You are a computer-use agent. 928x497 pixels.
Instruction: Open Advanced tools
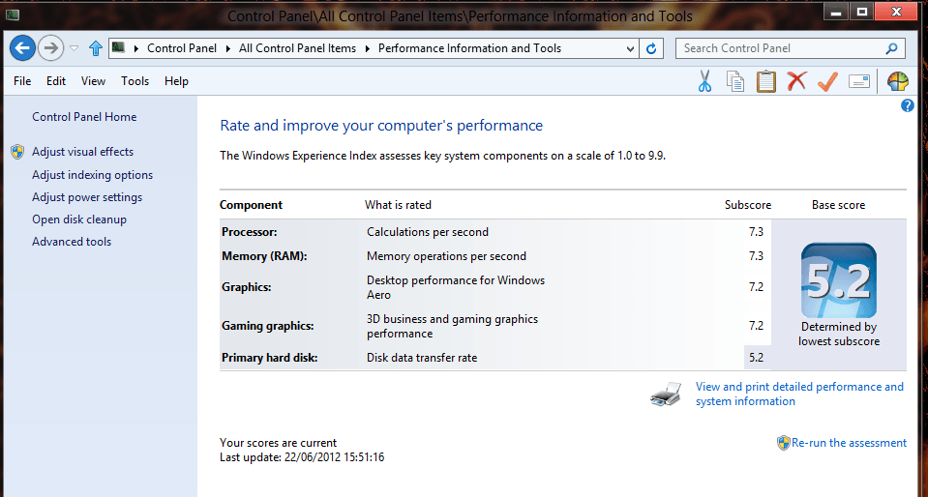[x=72, y=242]
